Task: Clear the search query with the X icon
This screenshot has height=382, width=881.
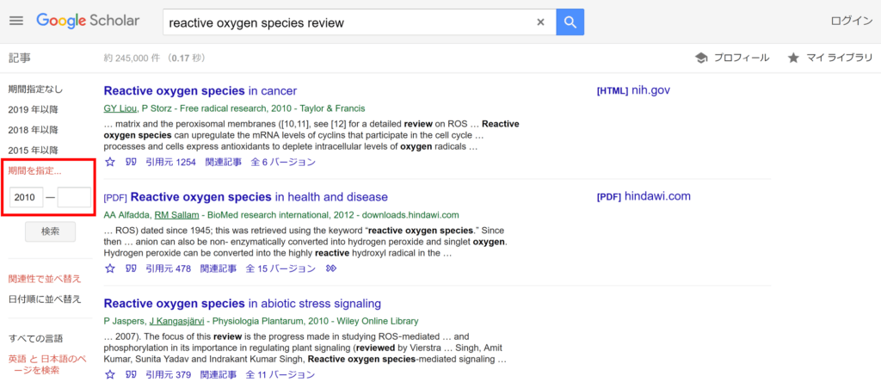Action: (540, 22)
